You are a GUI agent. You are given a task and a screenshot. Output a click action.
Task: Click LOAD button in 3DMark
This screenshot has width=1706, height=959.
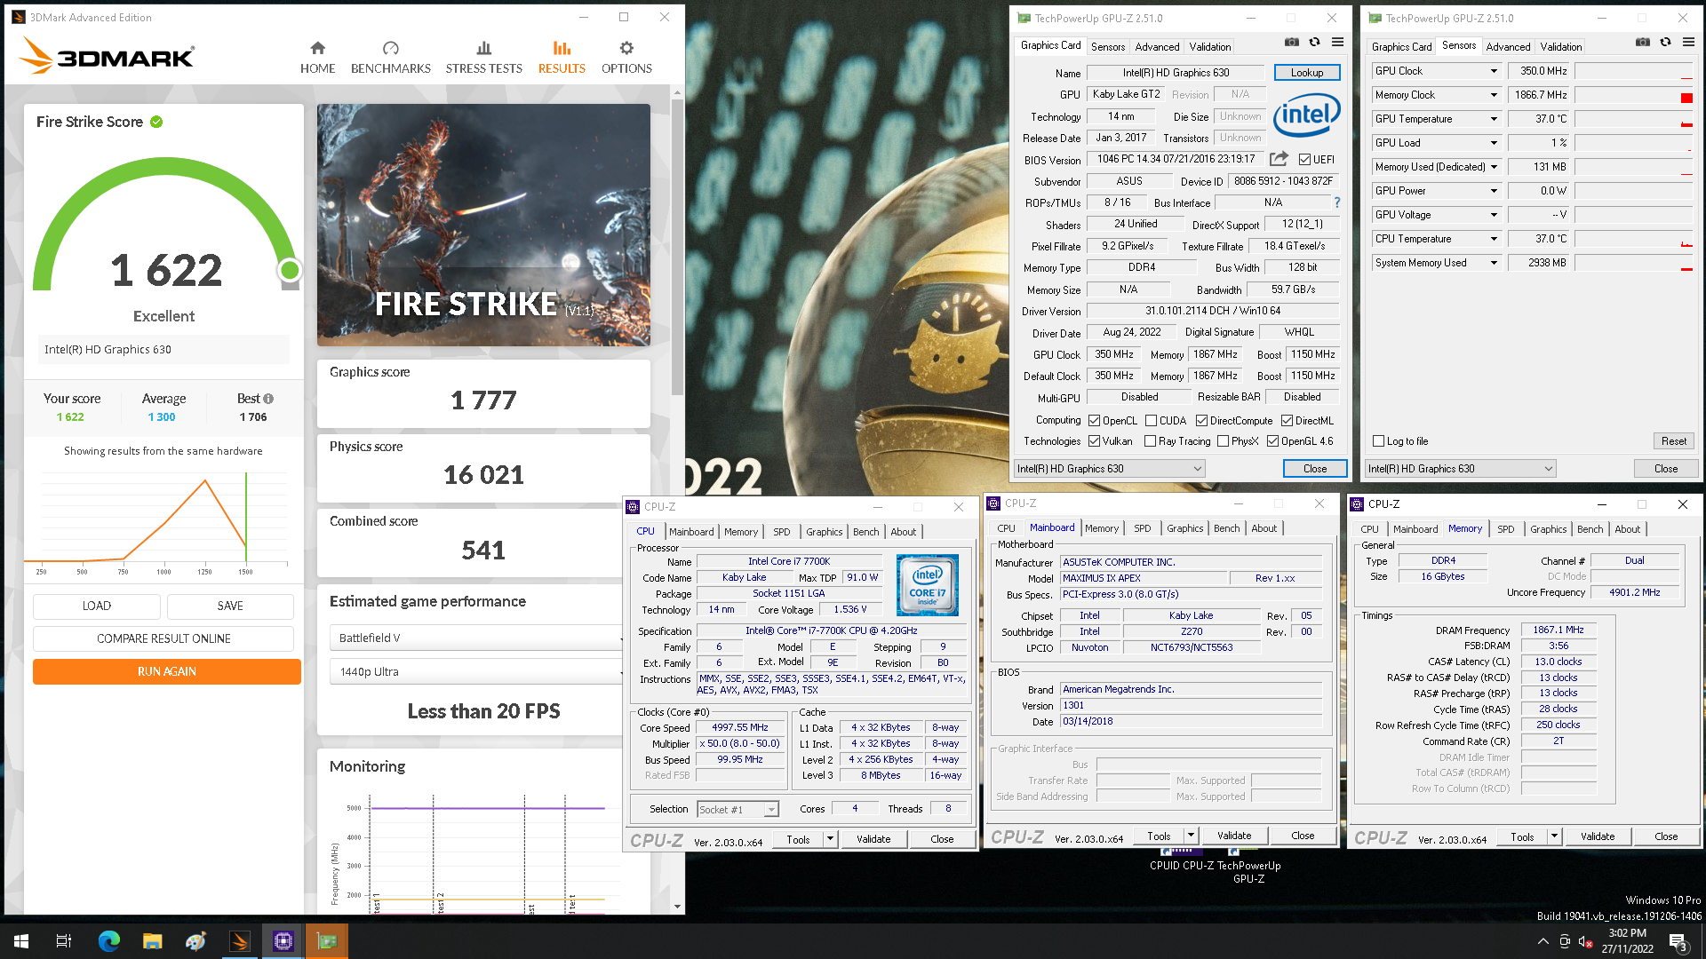(97, 606)
